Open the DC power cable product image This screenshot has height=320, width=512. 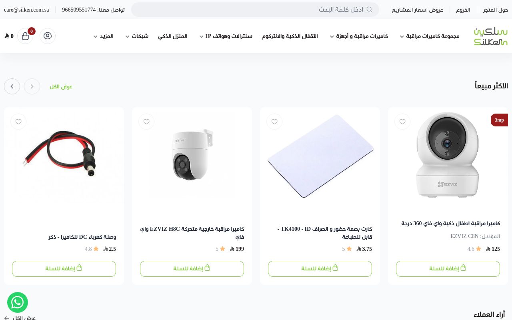64,159
